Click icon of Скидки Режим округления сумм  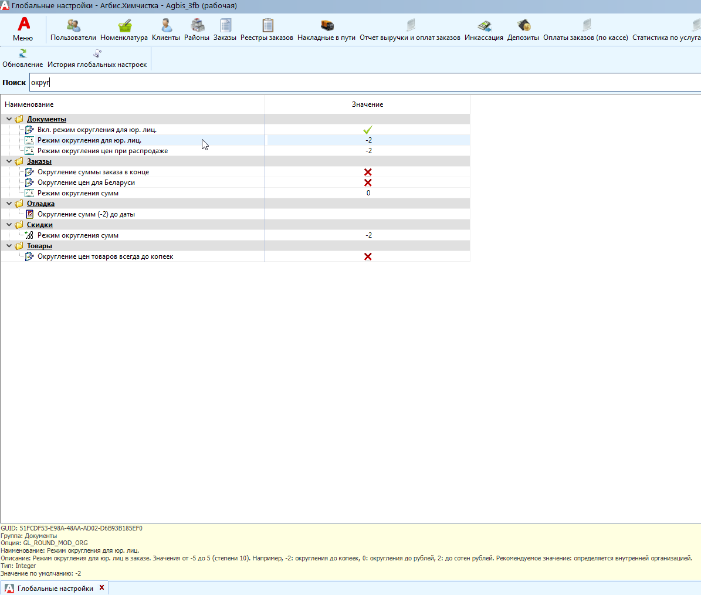(29, 235)
